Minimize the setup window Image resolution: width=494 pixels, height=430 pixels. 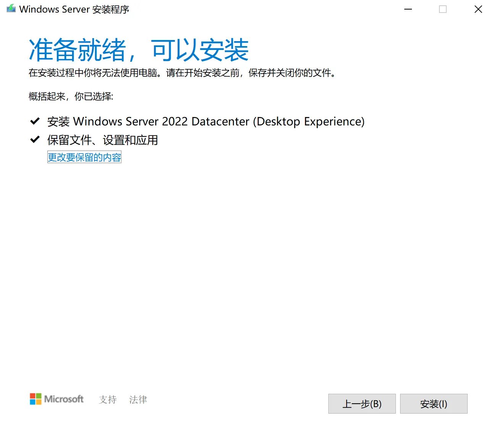[408, 9]
